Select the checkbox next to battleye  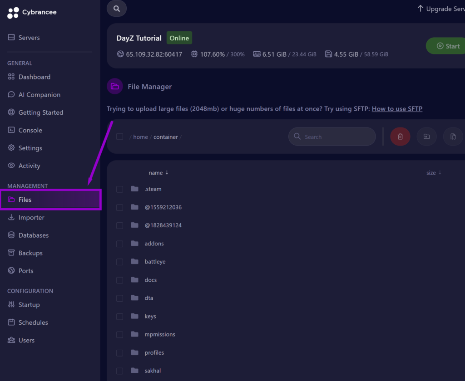pyautogui.click(x=120, y=262)
